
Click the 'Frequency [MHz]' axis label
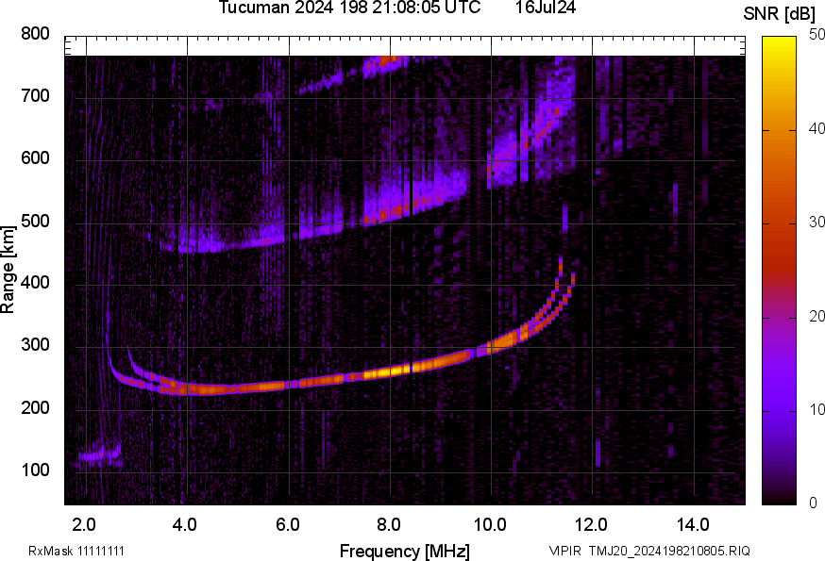tap(405, 551)
